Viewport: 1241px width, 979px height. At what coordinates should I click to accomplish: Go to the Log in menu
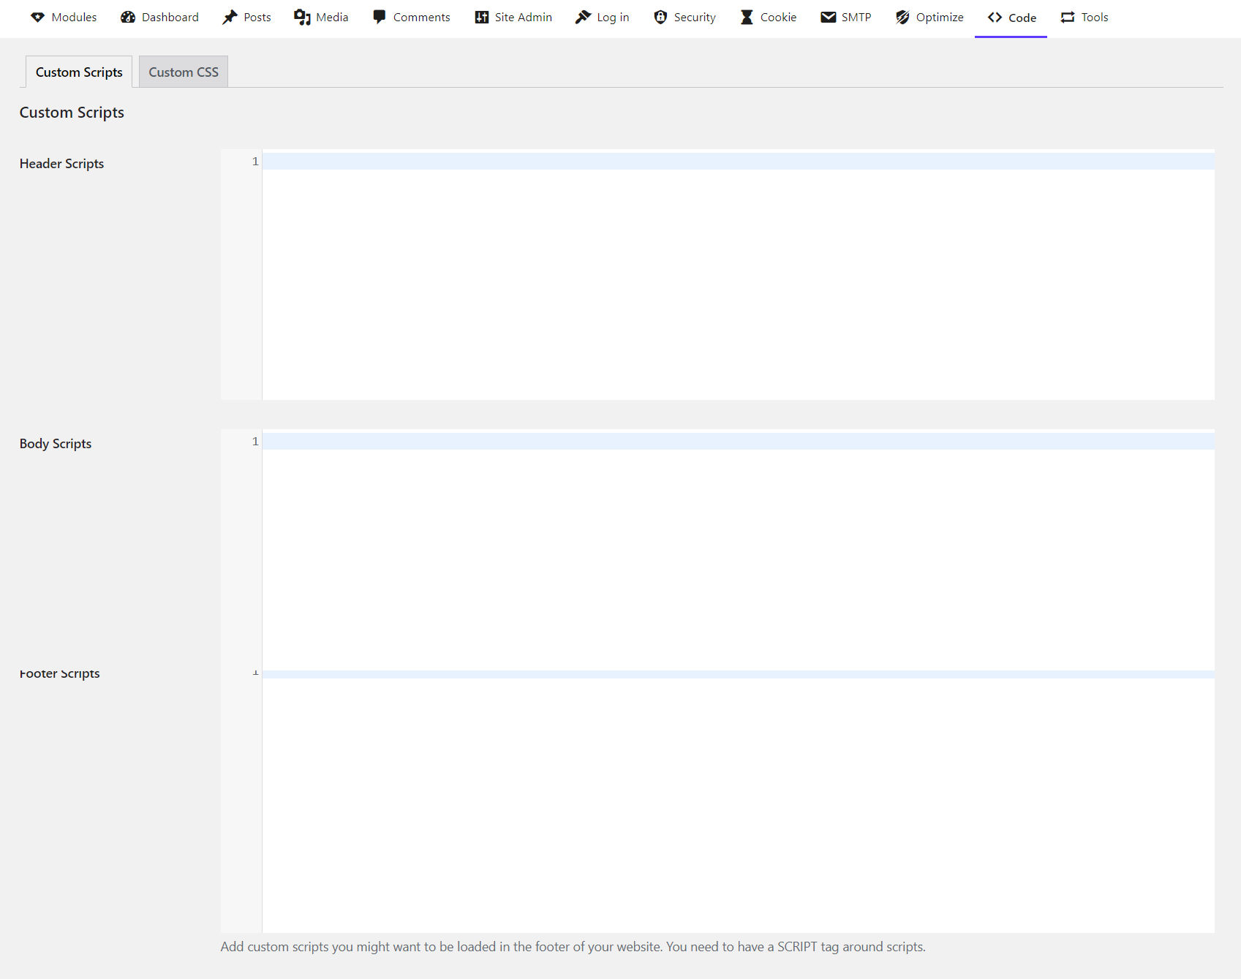click(612, 18)
